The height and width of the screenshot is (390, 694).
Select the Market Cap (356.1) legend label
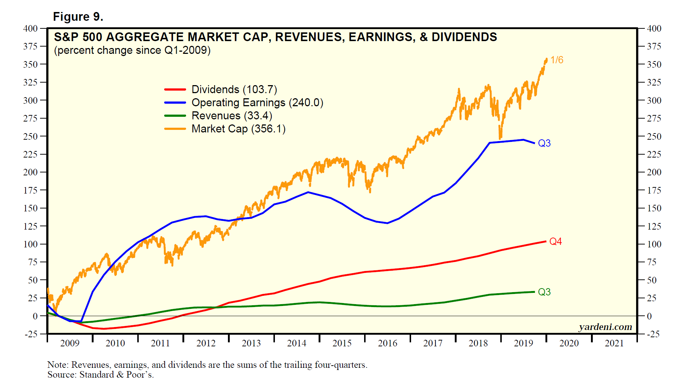click(x=238, y=129)
